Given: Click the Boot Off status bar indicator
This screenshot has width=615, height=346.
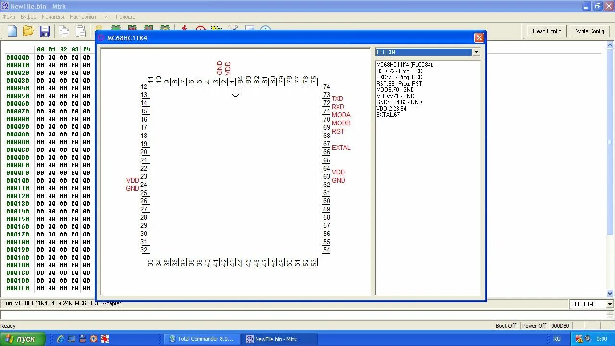Looking at the screenshot, I should coord(505,326).
